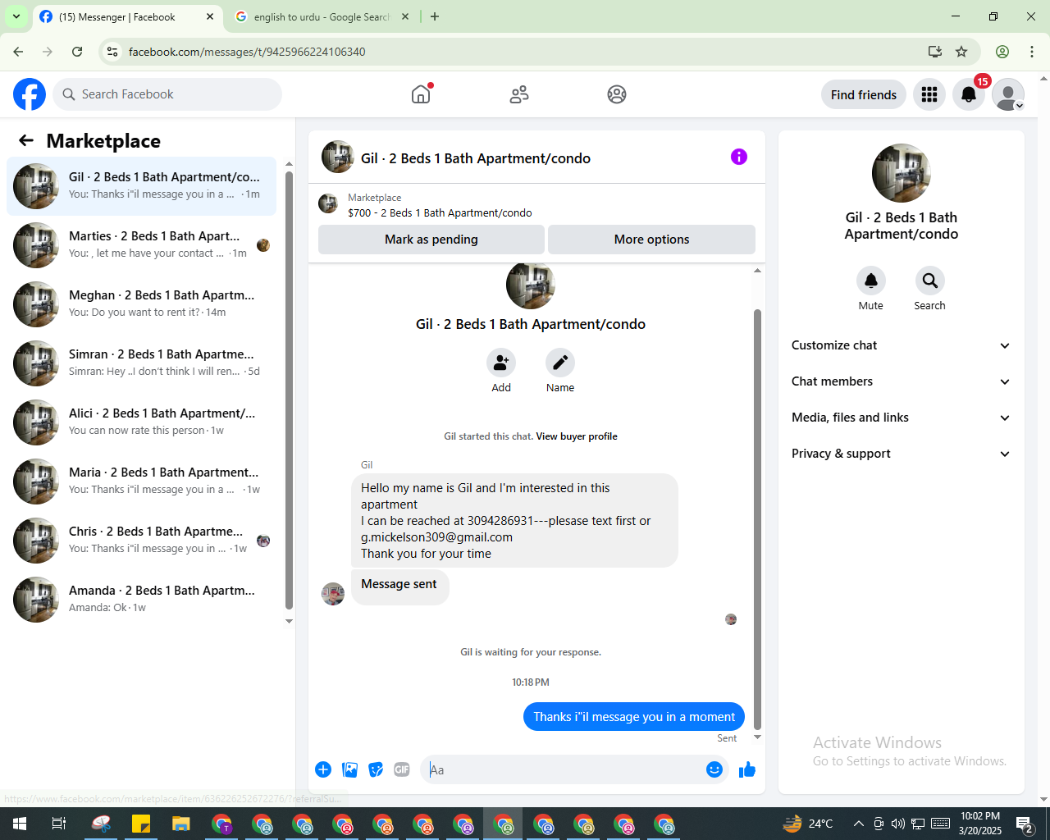Open Chrome three-dot menu
Viewport: 1050px width, 840px height.
coord(1032,52)
